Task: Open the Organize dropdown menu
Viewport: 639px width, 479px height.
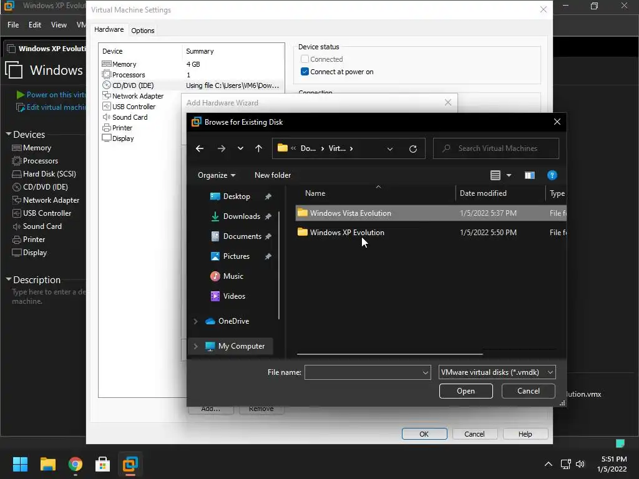Action: click(217, 175)
